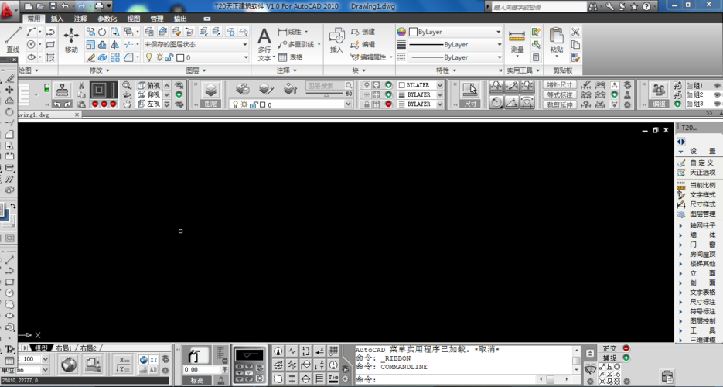
Task: Toggle the layer freeze sun icon in ribbon
Action: (x=159, y=57)
